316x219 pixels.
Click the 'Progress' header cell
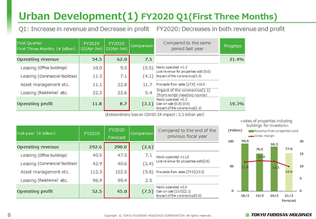tap(232, 46)
